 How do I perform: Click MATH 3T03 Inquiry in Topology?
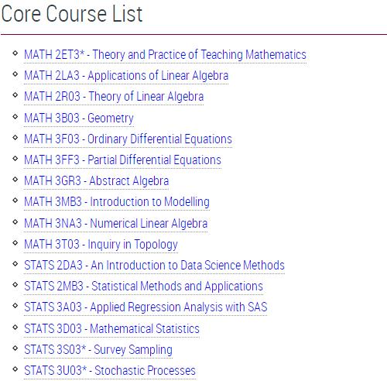point(101,245)
